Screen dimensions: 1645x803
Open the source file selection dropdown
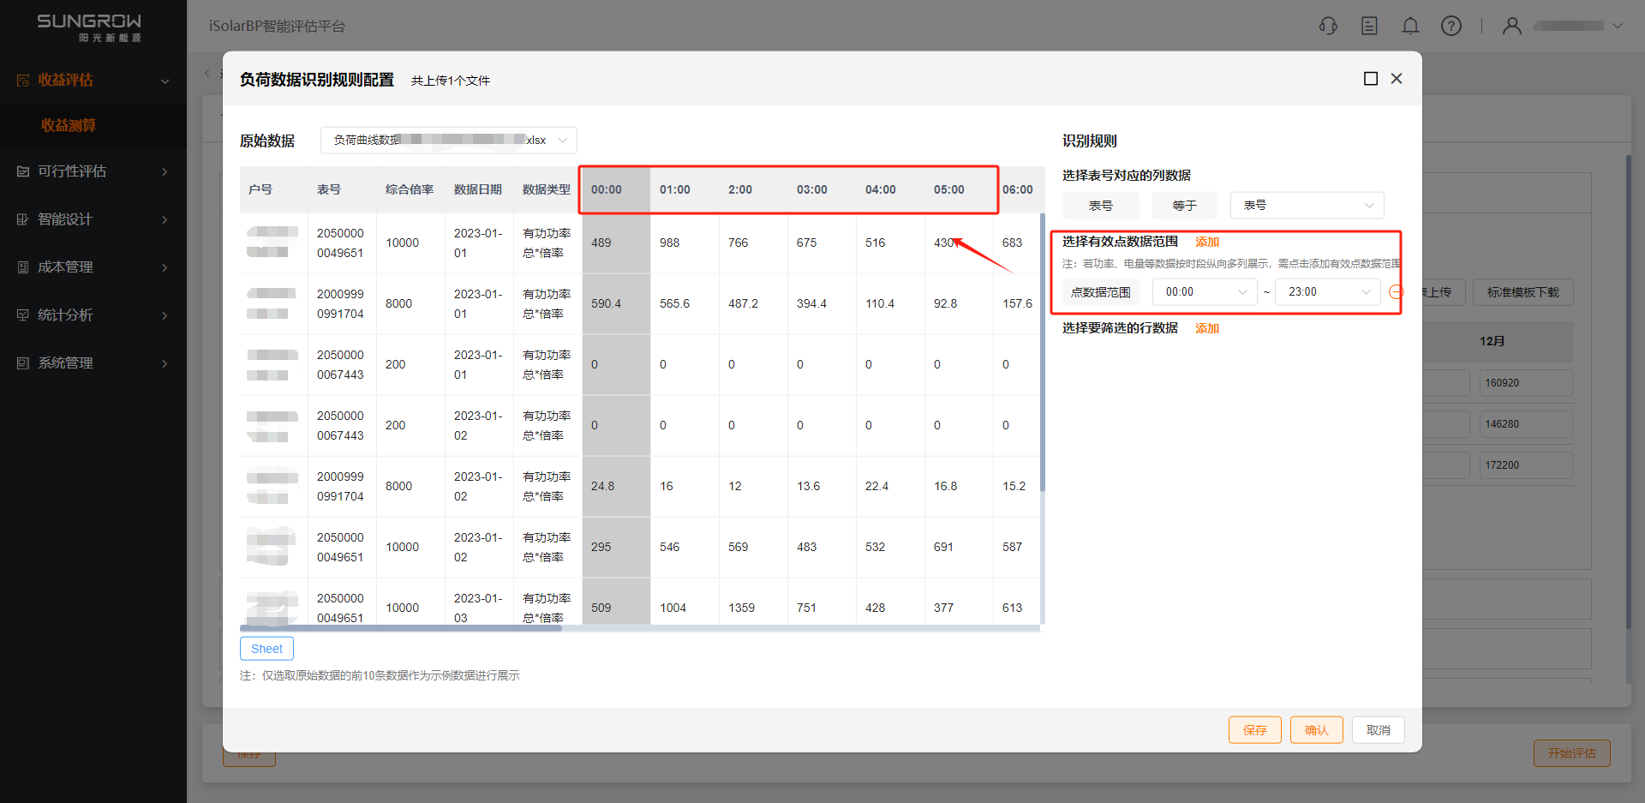tap(448, 140)
